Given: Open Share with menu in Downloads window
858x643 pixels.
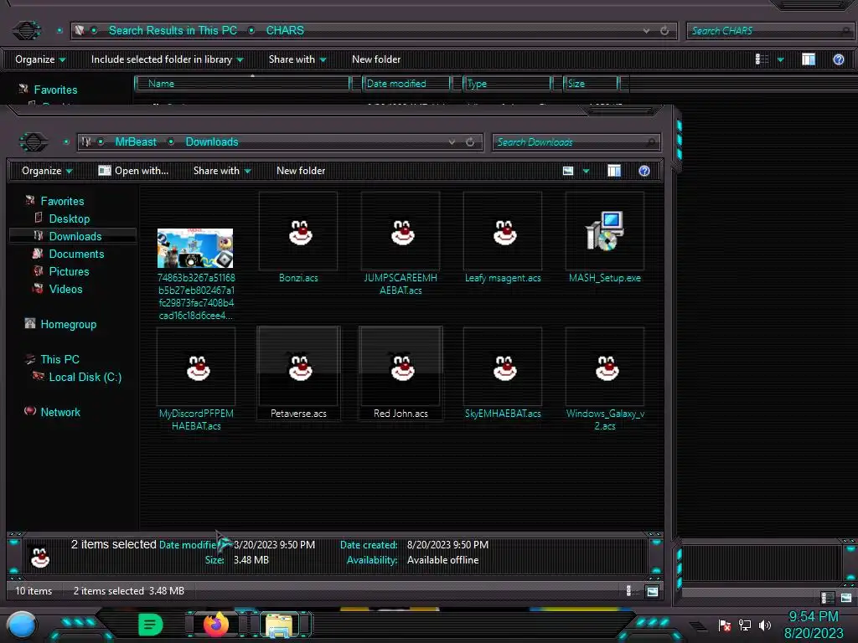Looking at the screenshot, I should coord(221,171).
